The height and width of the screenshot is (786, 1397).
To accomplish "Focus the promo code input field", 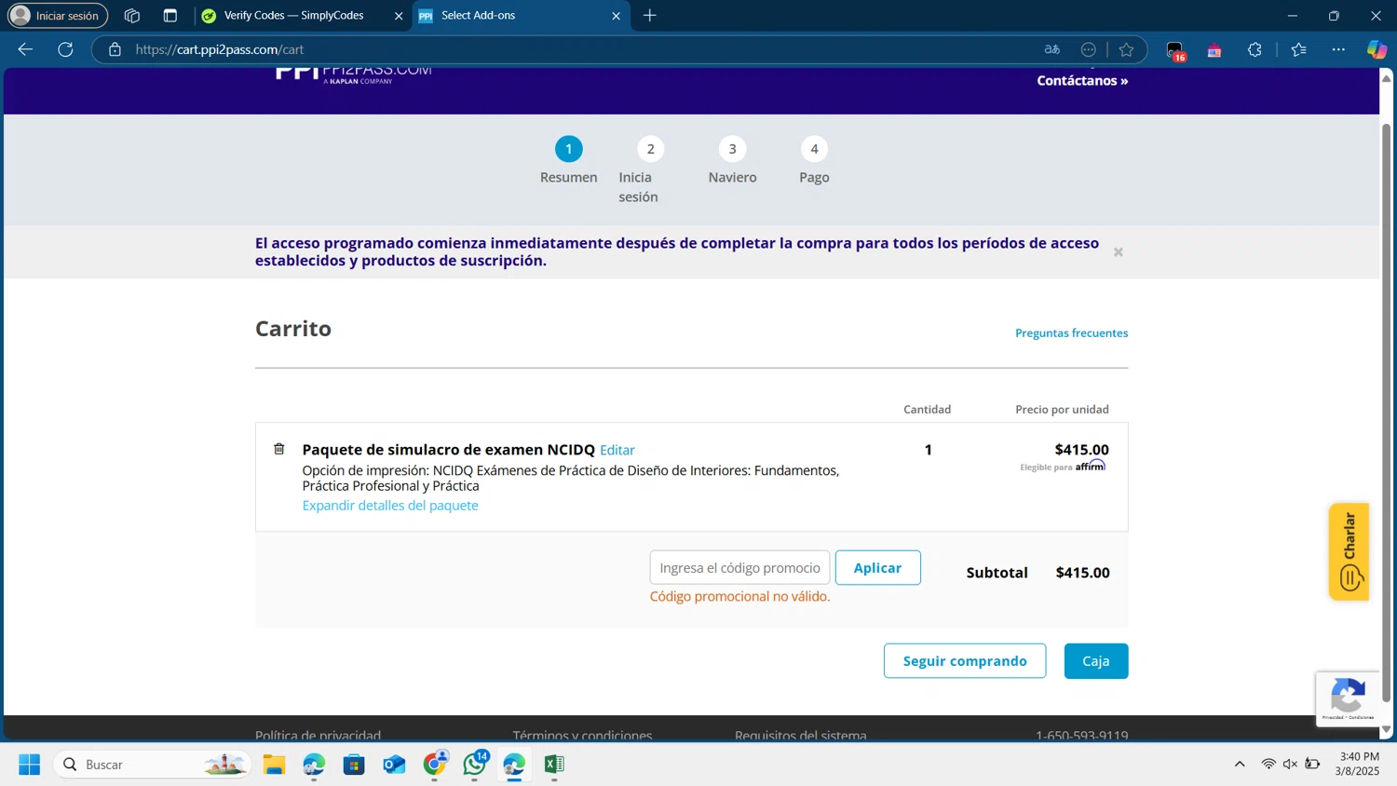I will coord(739,568).
